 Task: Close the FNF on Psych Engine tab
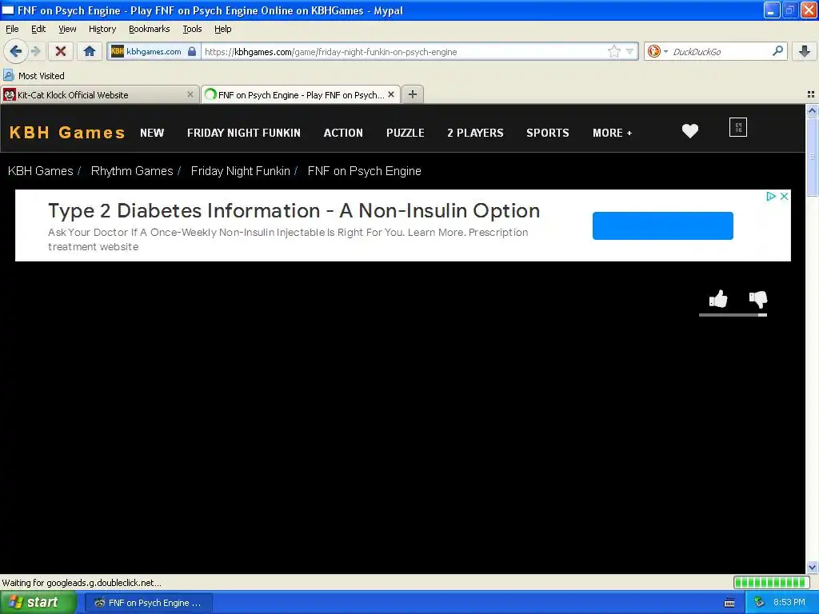(x=390, y=94)
